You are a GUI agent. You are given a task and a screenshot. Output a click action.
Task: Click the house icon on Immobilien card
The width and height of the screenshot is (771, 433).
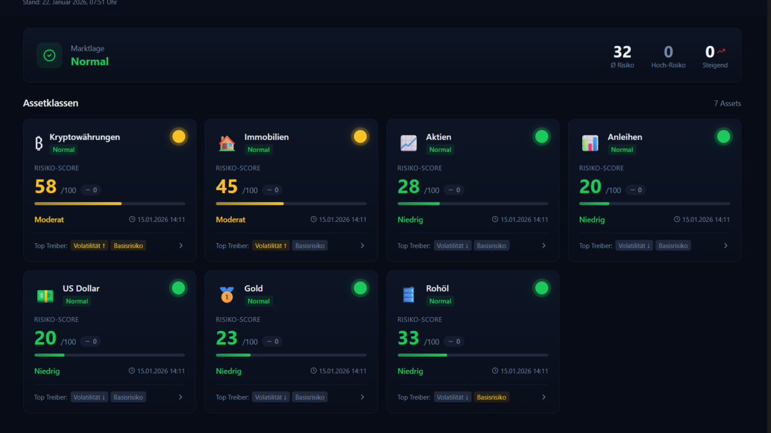coord(227,143)
